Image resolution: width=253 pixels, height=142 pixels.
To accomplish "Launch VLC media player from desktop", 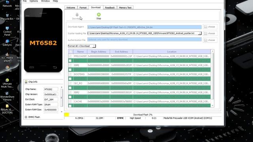I will coord(7,54).
